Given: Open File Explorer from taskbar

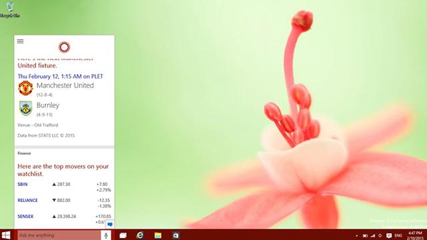Looking at the screenshot, I should tap(158, 235).
